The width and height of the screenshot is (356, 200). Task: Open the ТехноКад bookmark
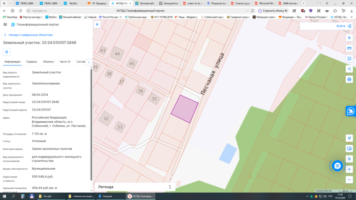[x=10, y=17]
